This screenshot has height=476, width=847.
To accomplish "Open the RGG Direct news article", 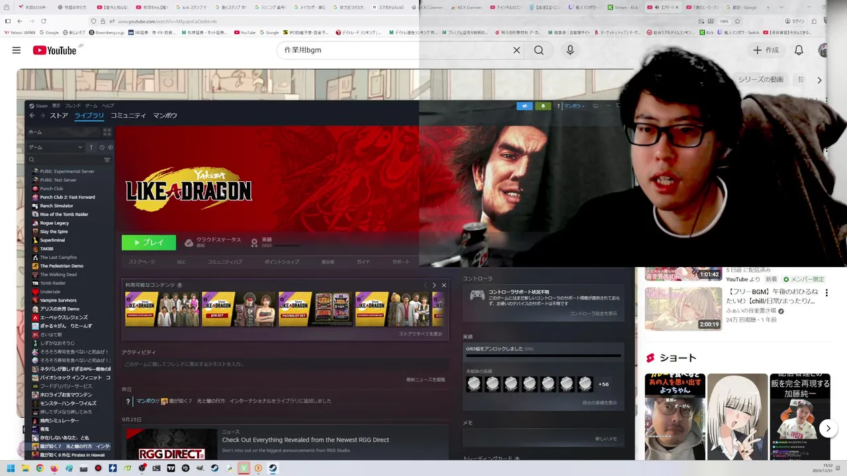I will pos(305,440).
